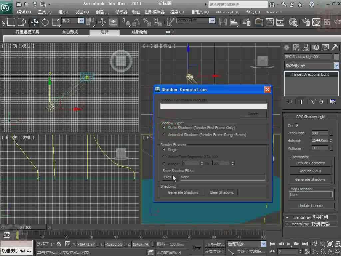Switch to Object Paint (对象绘制) tab
Image resolution: width=341 pixels, height=256 pixels.
(139, 32)
